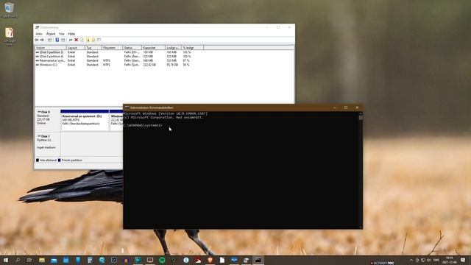The height and width of the screenshot is (265, 471).
Task: Click the red X delete icon in toolbar
Action: click(77, 40)
